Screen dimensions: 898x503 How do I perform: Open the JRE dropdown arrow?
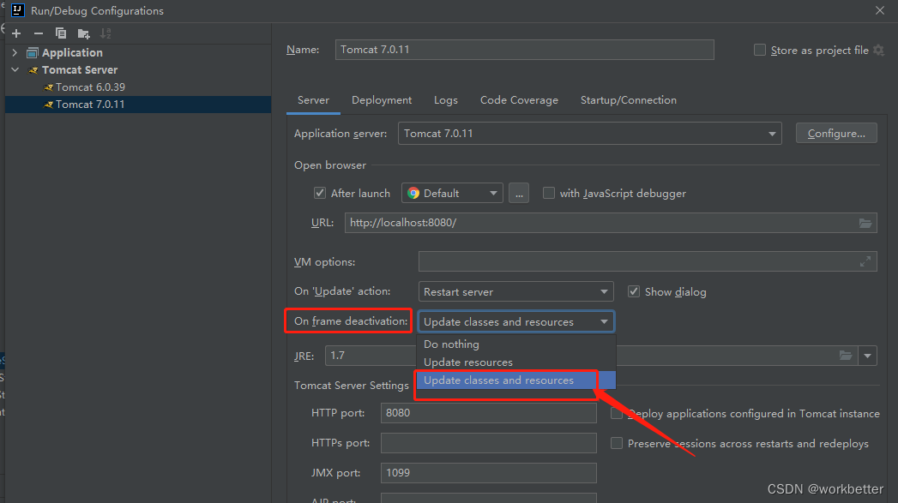(x=868, y=356)
